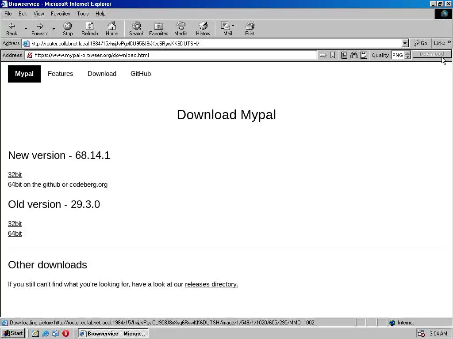Click the Browservice bookmark ribbon icon
The image size is (453, 339).
pyautogui.click(x=333, y=55)
